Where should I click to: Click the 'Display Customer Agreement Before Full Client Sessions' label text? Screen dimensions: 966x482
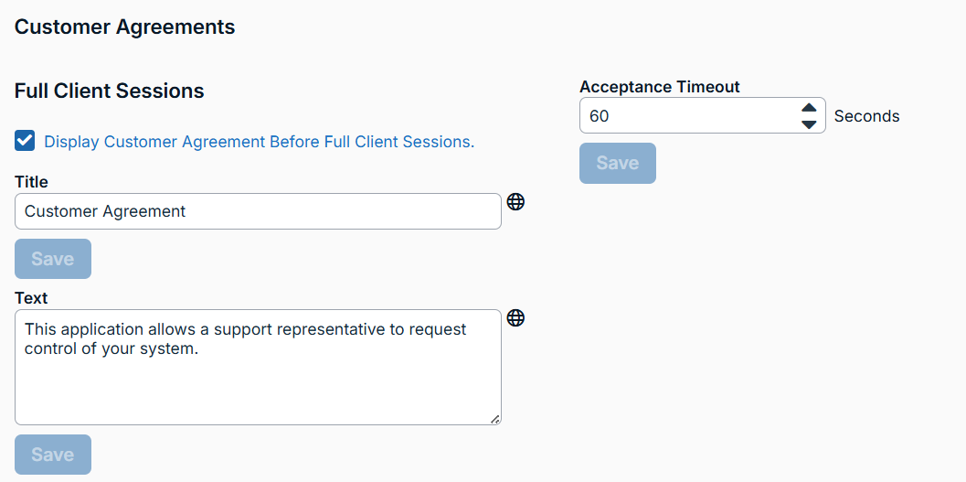point(259,142)
